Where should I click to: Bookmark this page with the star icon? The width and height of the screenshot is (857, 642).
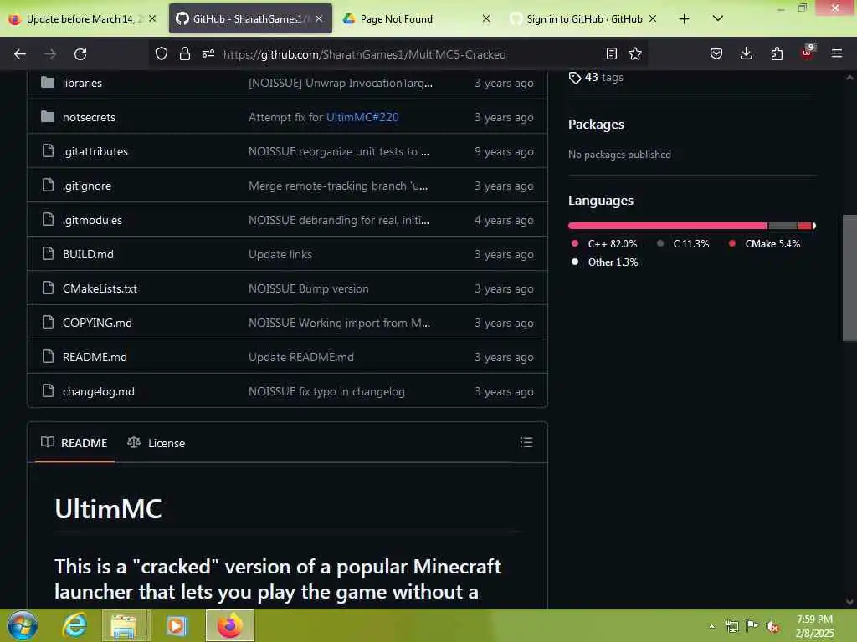coord(635,53)
